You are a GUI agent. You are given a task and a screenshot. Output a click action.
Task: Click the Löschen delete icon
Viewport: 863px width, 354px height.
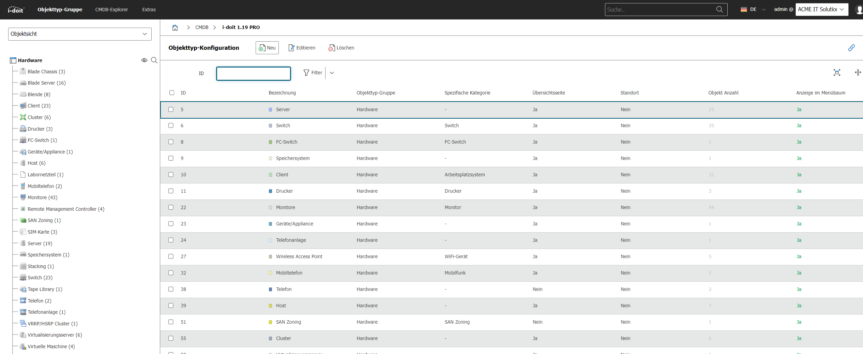[x=331, y=48]
